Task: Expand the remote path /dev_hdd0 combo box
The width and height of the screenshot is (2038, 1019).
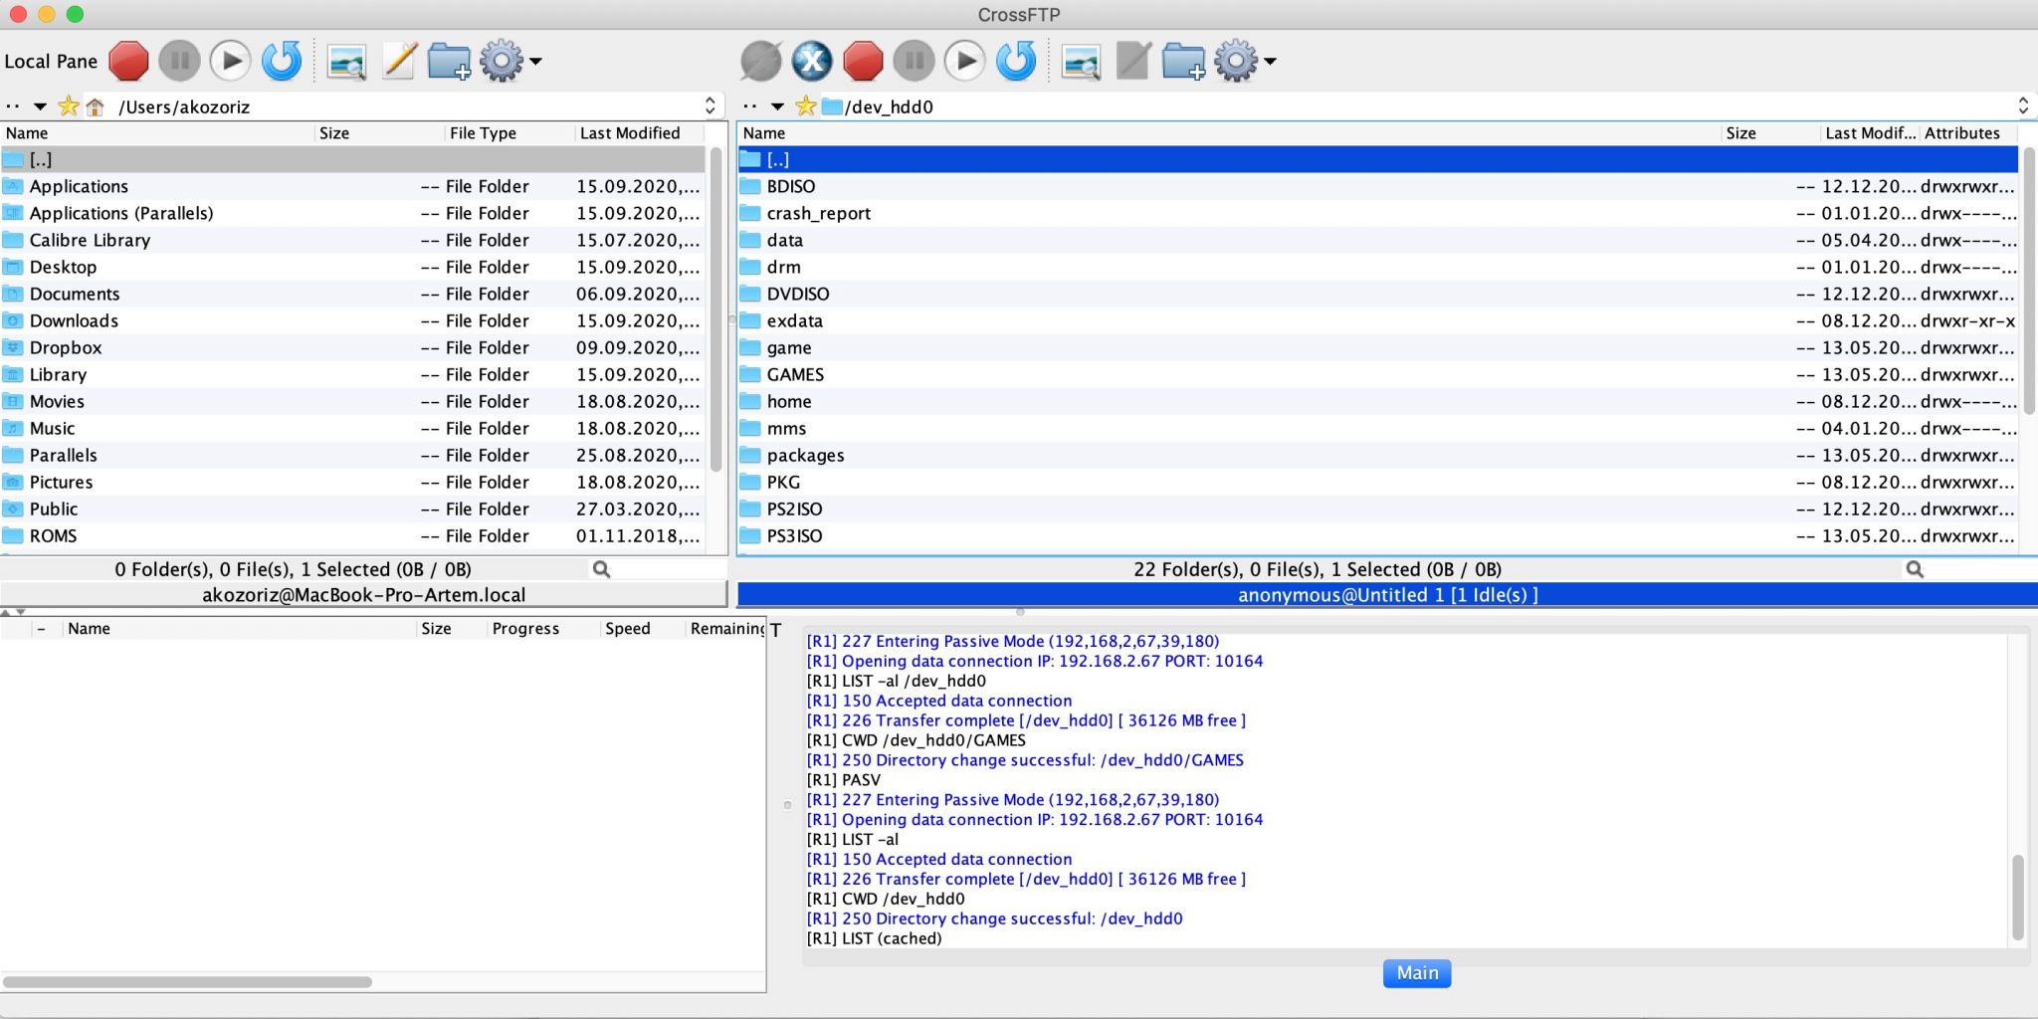Action: pyautogui.click(x=2023, y=106)
